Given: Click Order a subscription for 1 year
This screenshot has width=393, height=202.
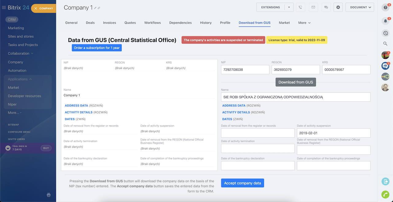Looking at the screenshot, I should [x=97, y=48].
